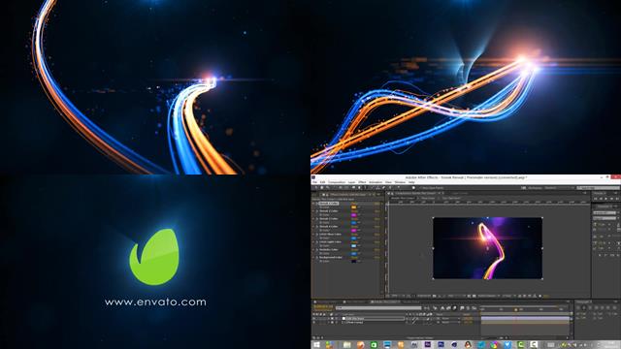The height and width of the screenshot is (349, 621).
Task: Click the Windows Start button
Action: point(316,345)
